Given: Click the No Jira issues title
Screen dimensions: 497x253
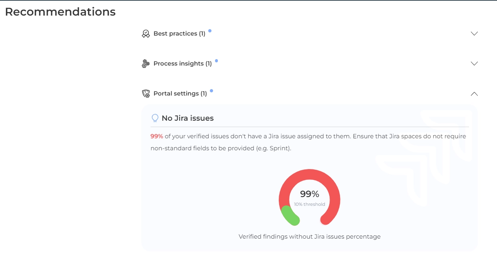Looking at the screenshot, I should [x=187, y=118].
